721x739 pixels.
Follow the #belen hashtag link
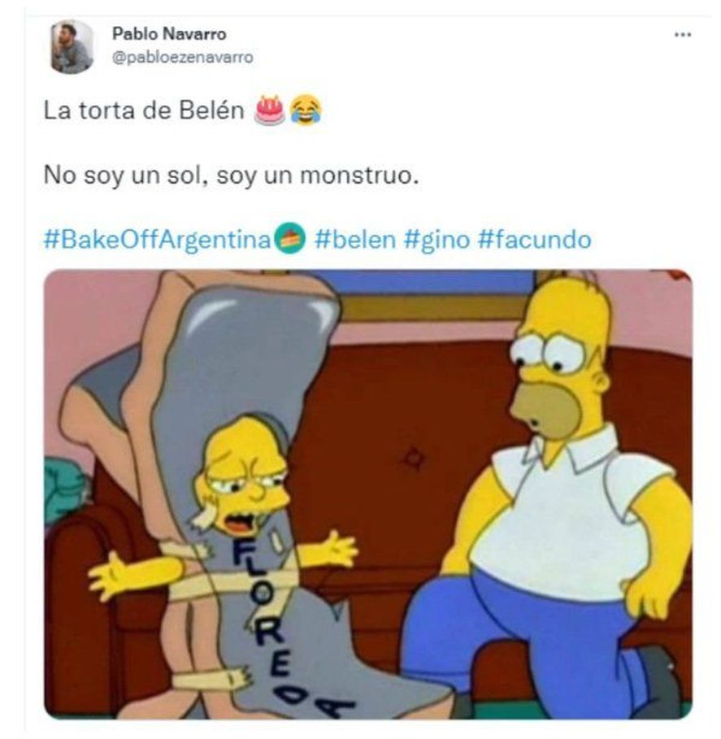click(355, 239)
